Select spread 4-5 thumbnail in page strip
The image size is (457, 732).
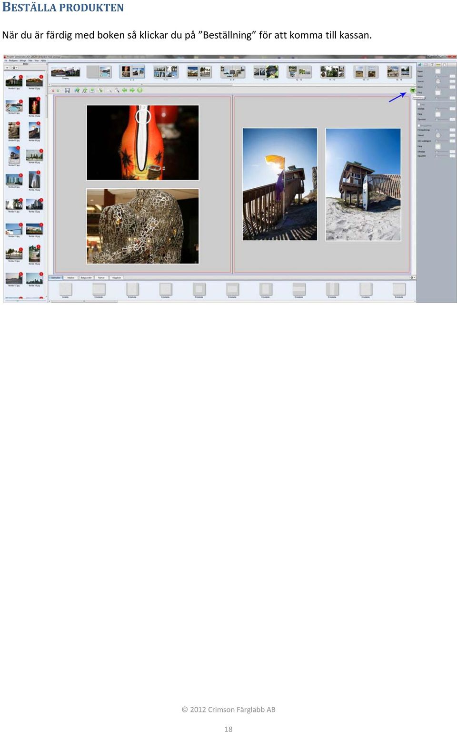(166, 72)
